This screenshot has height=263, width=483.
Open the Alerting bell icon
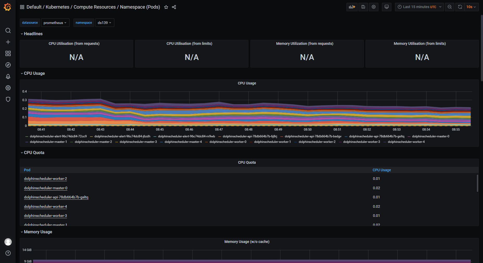(8, 76)
